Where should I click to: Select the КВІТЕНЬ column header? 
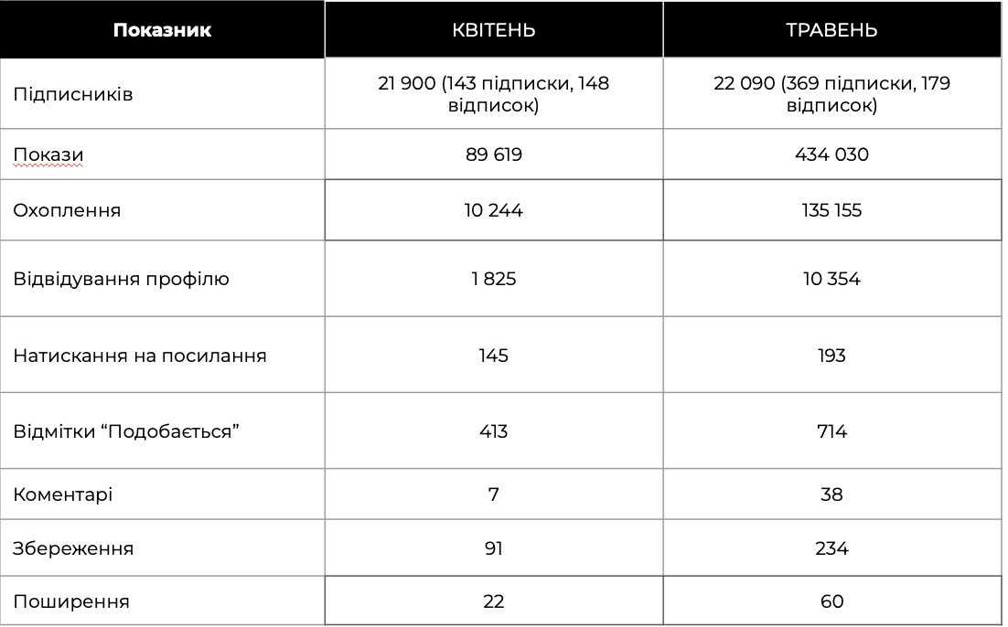(x=494, y=30)
